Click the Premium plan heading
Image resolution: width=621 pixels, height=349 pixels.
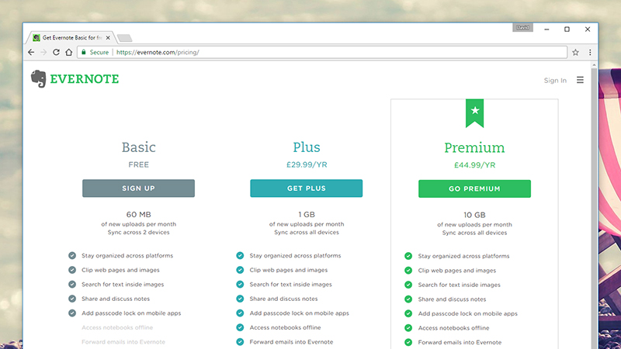tap(474, 147)
